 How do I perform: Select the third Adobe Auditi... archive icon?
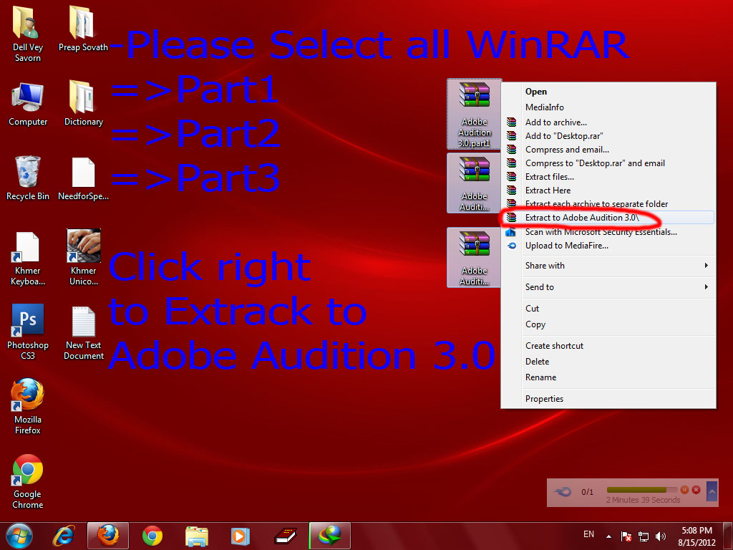pos(474,257)
